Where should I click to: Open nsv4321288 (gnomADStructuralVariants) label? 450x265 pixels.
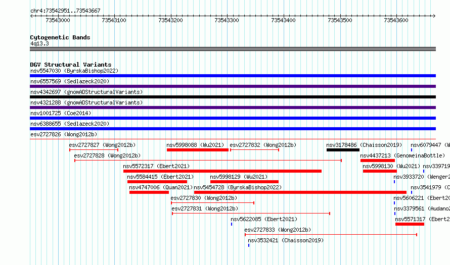pos(86,102)
